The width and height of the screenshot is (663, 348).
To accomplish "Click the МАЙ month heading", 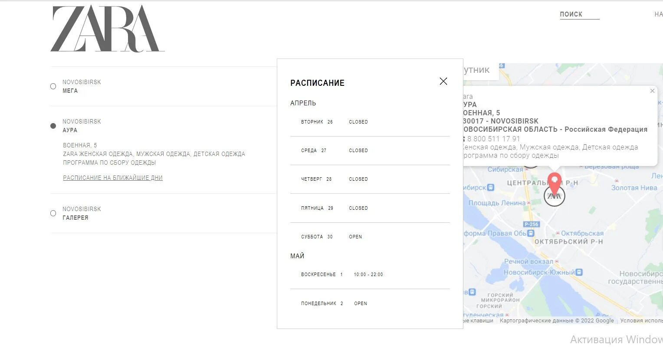I will point(297,256).
